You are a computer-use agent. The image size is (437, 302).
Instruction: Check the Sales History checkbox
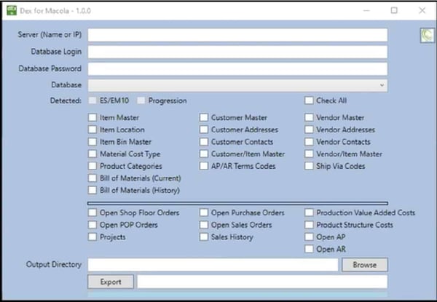point(204,237)
